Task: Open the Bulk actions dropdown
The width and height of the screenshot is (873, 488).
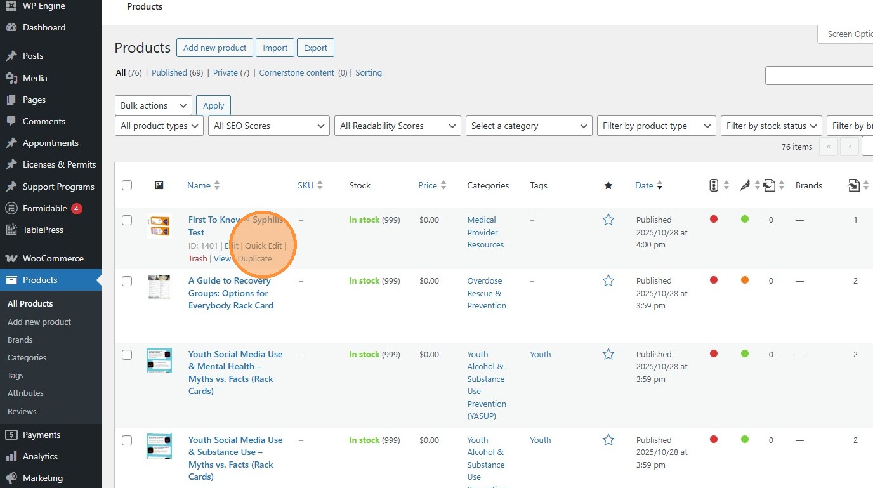Action: [x=153, y=105]
